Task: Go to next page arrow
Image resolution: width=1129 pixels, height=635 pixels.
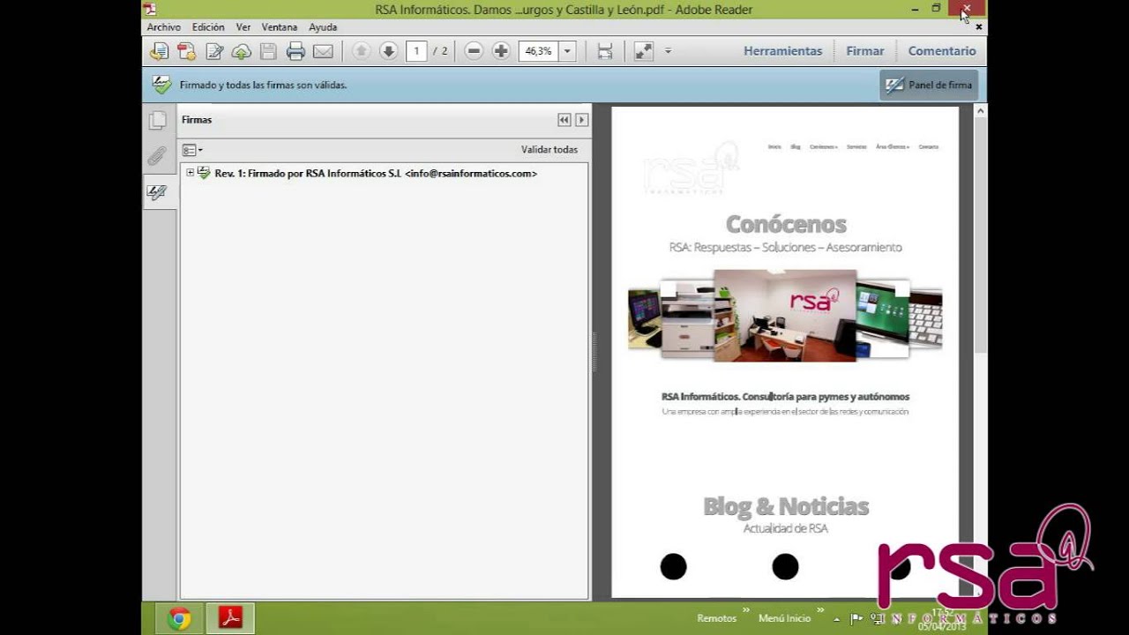Action: click(x=388, y=51)
